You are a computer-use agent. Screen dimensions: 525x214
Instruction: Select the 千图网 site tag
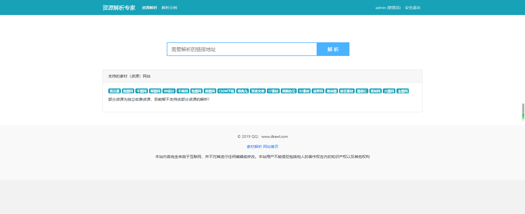(x=142, y=91)
